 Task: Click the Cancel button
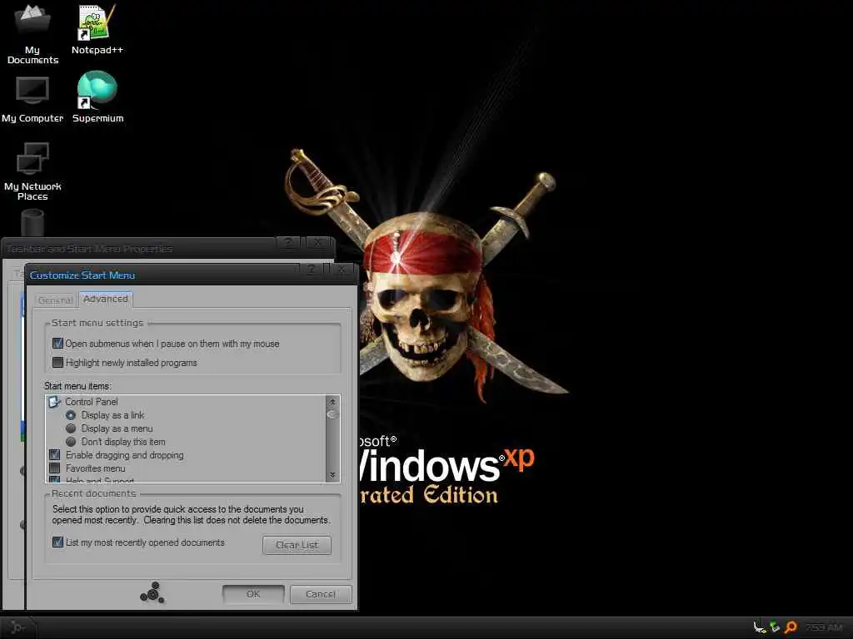click(x=321, y=594)
